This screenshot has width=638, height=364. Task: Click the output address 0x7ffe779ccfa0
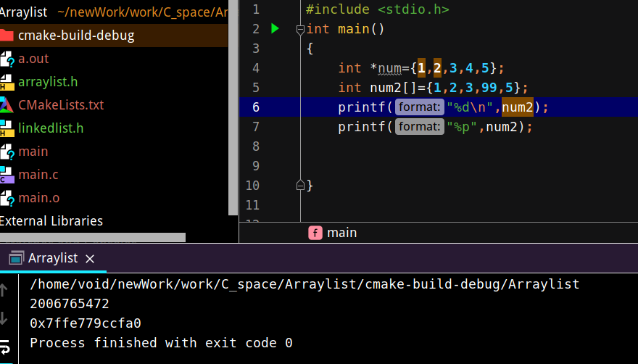click(x=86, y=323)
